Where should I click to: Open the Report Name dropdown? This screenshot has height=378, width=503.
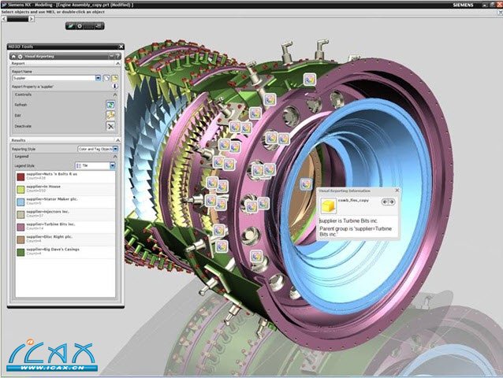[x=99, y=78]
